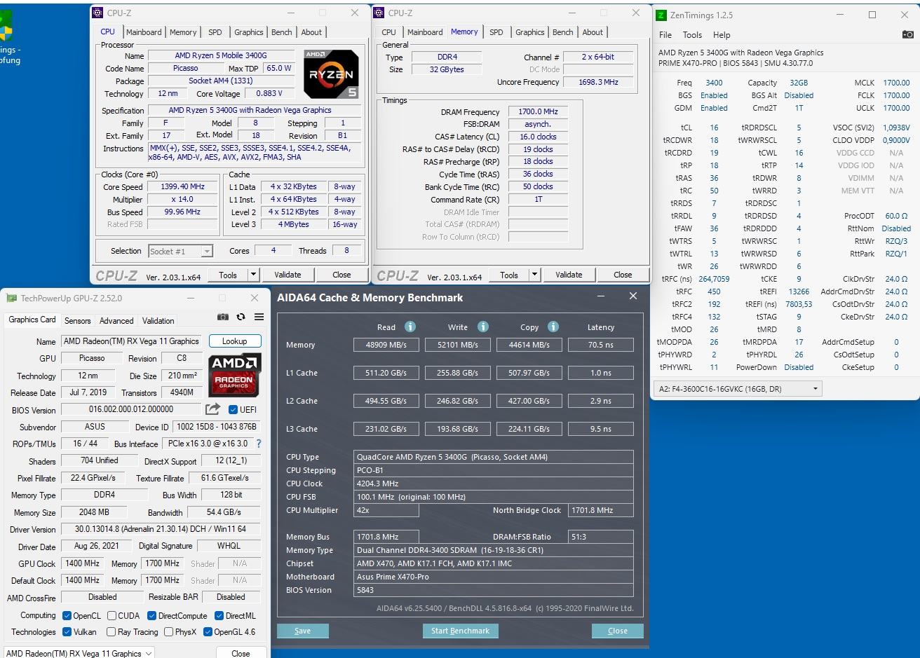The height and width of the screenshot is (658, 920).
Task: Click the AMD Radeon Graphics logo
Action: click(235, 373)
